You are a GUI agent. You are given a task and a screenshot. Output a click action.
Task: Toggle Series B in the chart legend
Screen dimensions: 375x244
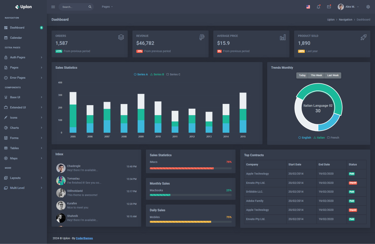coord(157,75)
